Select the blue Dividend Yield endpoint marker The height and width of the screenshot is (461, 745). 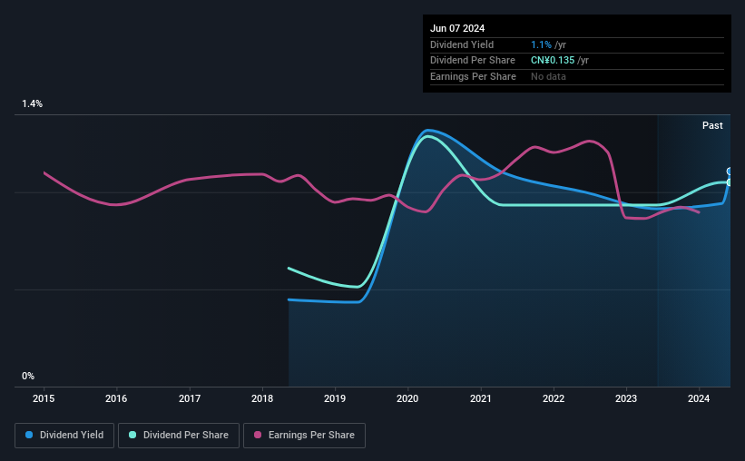(x=730, y=172)
